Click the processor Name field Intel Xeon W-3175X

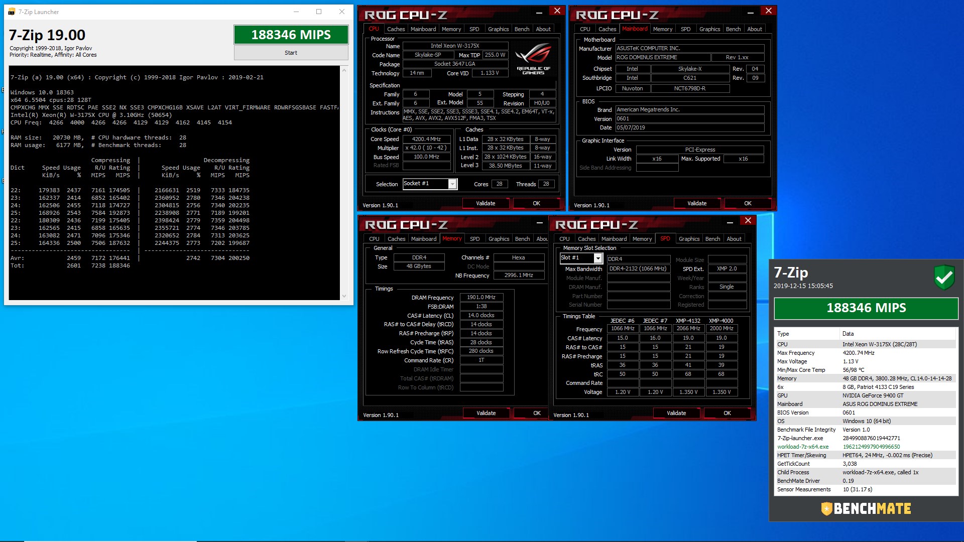click(x=455, y=46)
